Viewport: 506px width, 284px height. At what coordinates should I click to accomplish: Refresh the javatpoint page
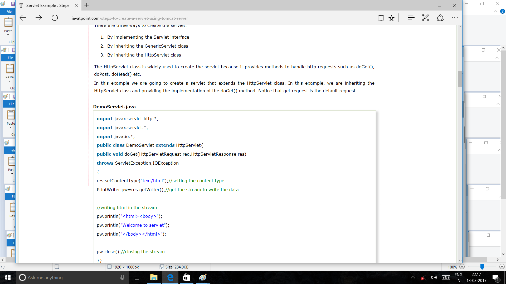[x=55, y=18]
